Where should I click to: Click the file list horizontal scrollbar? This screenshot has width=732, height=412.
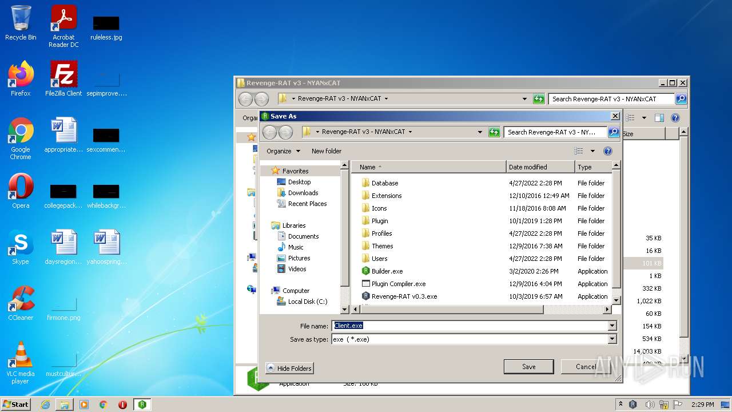[x=452, y=310]
